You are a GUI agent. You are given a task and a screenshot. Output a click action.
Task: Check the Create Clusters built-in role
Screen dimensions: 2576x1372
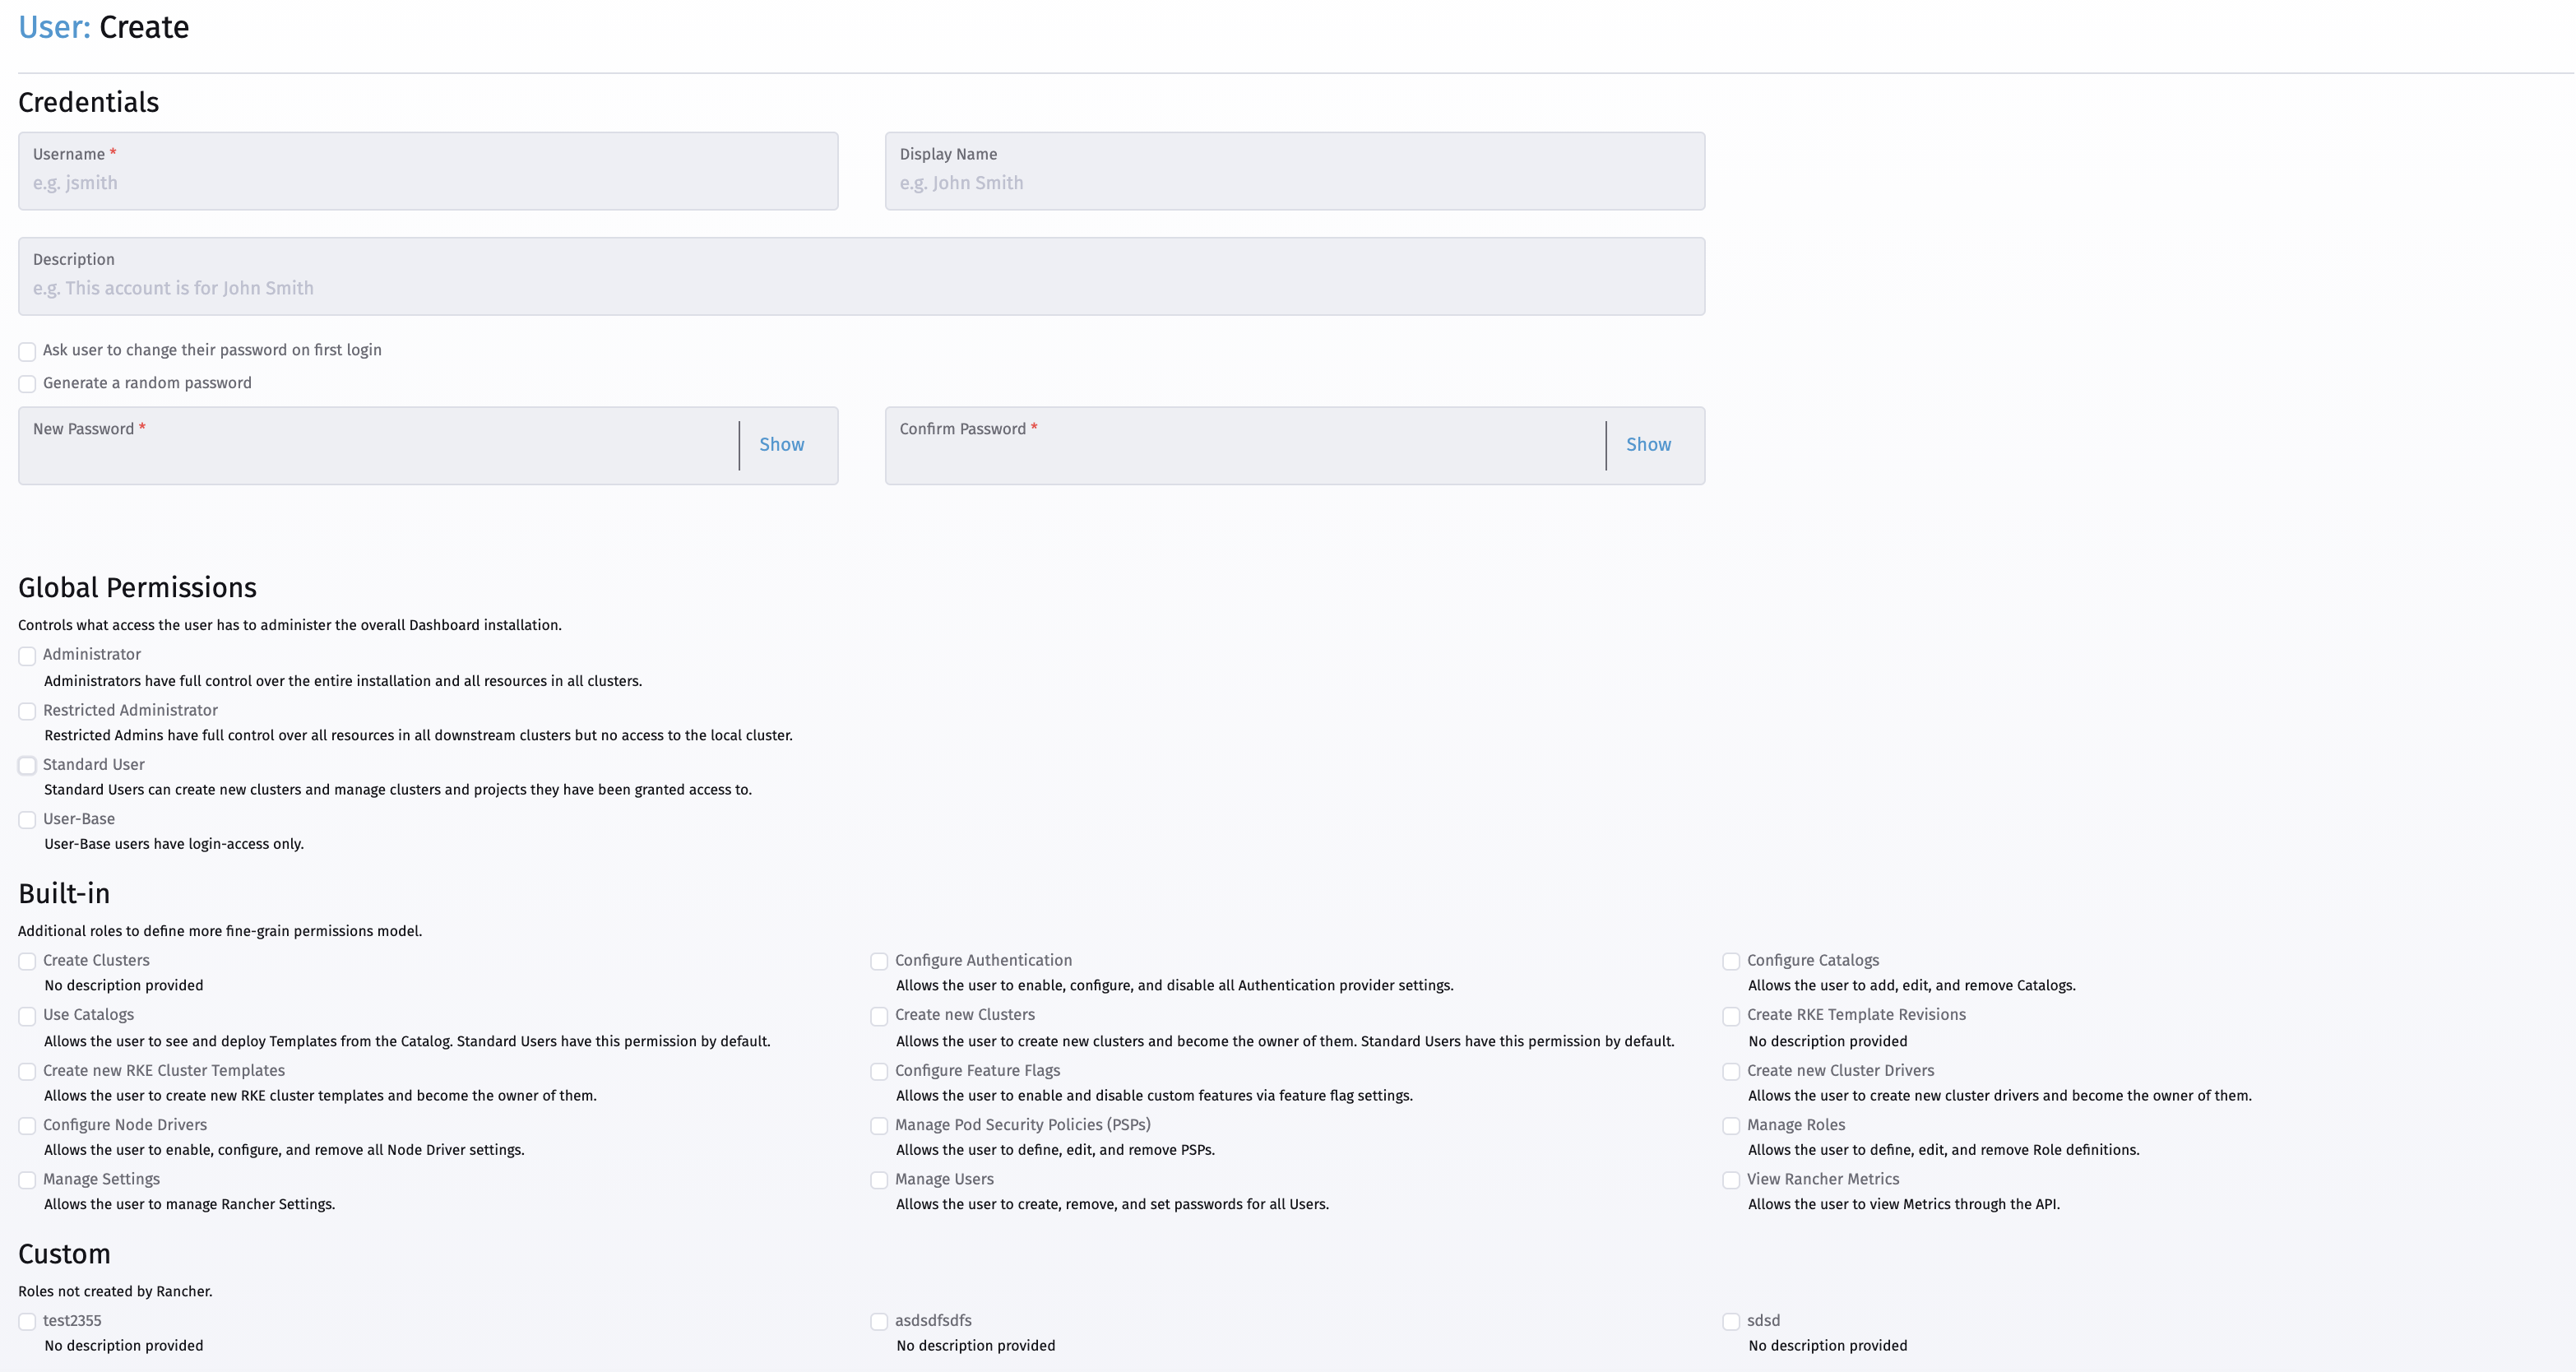pos(26,961)
